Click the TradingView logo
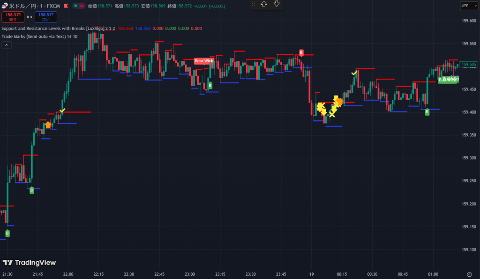The image size is (480, 279). 29,263
